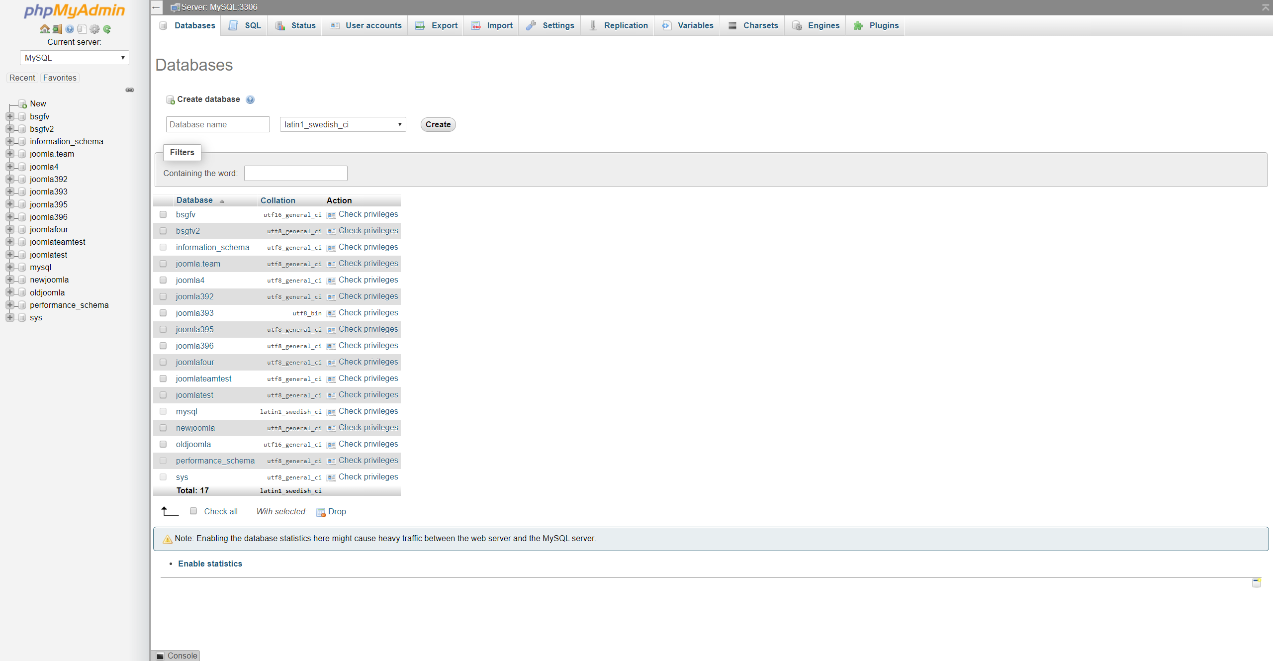Click the Log out door icon

click(x=57, y=29)
